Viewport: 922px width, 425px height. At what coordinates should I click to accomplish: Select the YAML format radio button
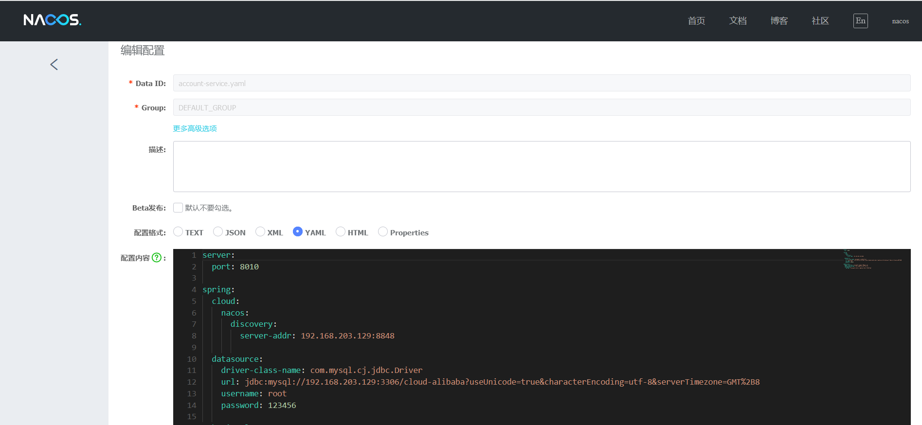click(x=298, y=232)
